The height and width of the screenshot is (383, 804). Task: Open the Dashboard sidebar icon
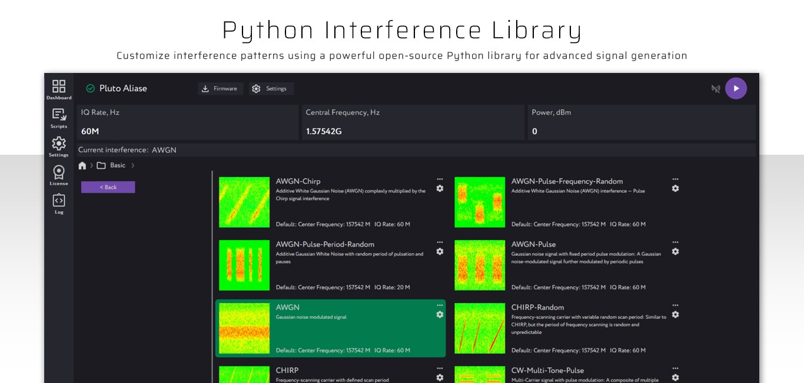tap(59, 89)
